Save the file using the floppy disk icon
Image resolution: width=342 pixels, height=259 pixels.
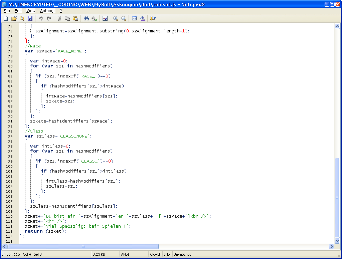pyautogui.click(x=30, y=19)
